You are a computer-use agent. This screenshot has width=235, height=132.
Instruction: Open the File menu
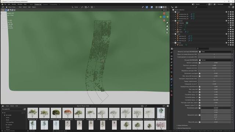click(x=5, y=4)
